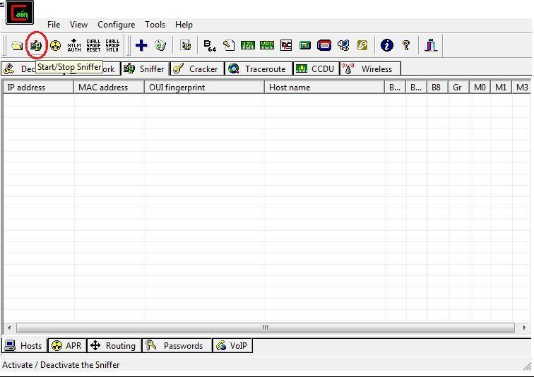Image resolution: width=534 pixels, height=377 pixels.
Task: Show the Passwords bottom tab
Action: [177, 346]
